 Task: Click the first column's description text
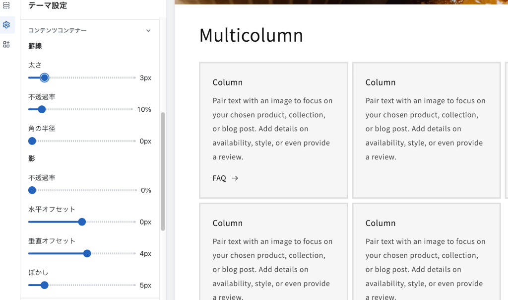click(x=272, y=129)
